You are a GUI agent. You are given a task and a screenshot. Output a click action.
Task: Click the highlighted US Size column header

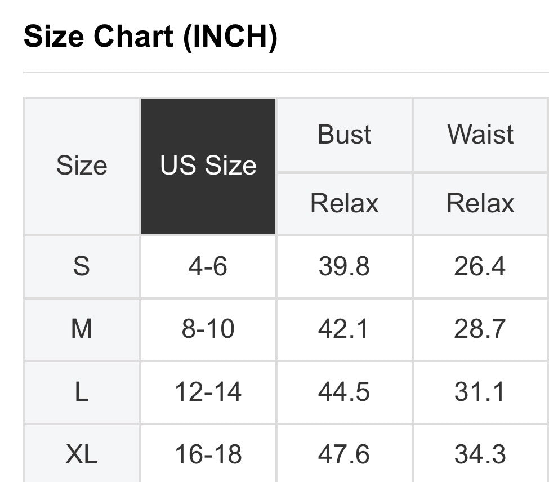pos(208,166)
